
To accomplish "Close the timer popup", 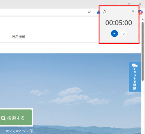I will (133, 11).
